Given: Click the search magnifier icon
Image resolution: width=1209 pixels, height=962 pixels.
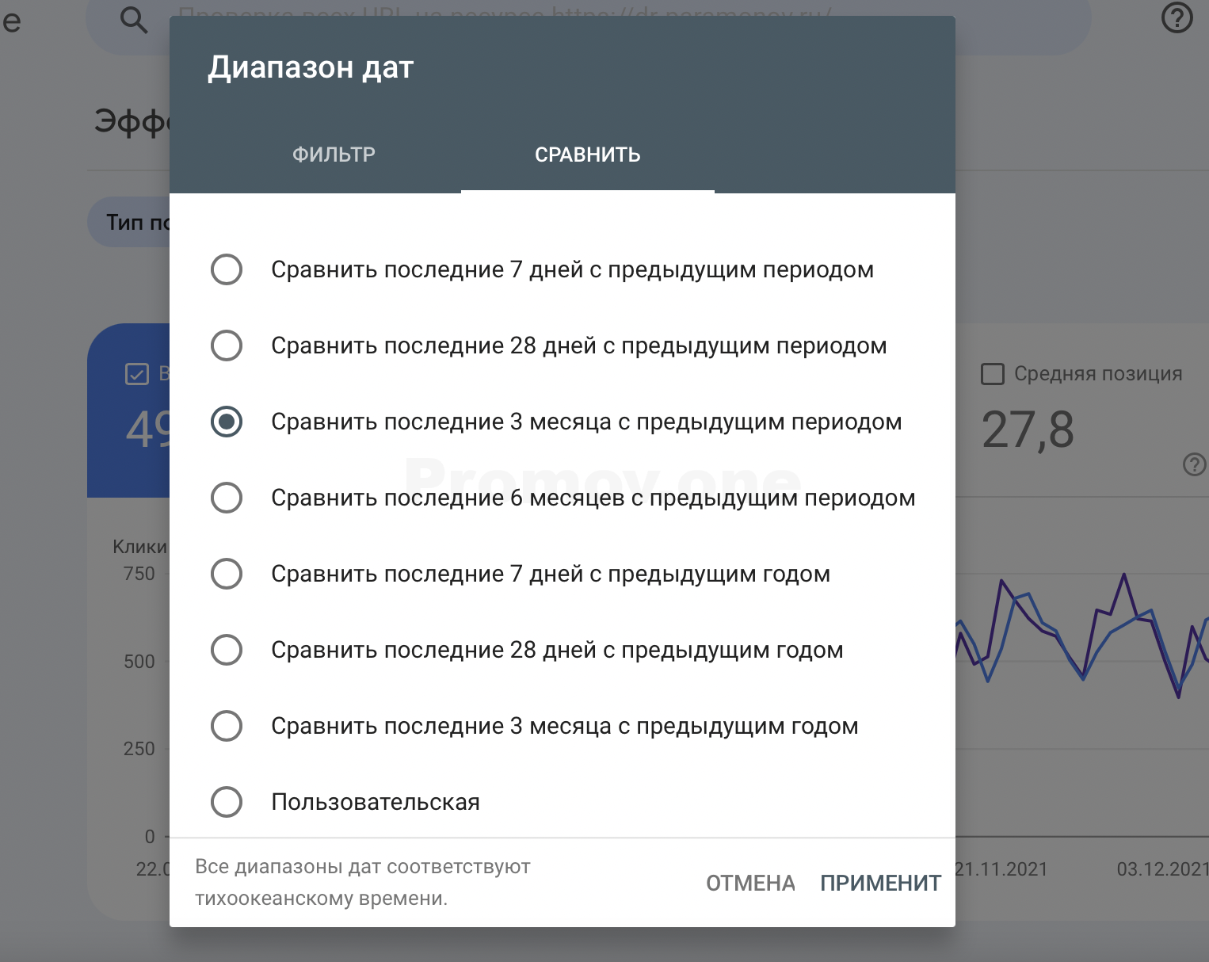Looking at the screenshot, I should [x=133, y=20].
